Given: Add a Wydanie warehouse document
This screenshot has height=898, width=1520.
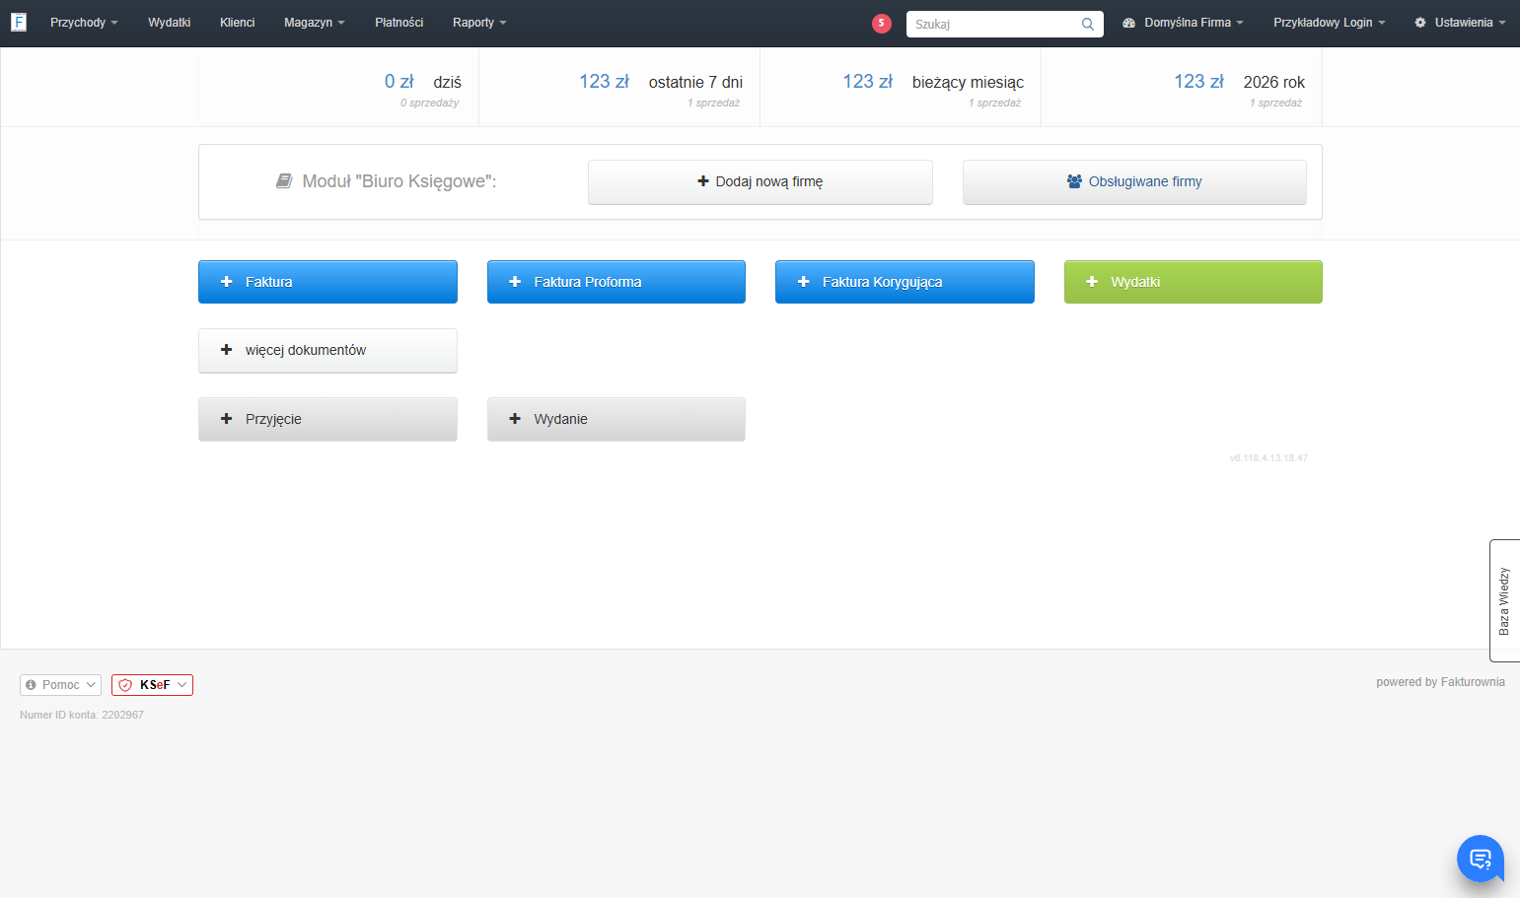Looking at the screenshot, I should click(x=616, y=419).
